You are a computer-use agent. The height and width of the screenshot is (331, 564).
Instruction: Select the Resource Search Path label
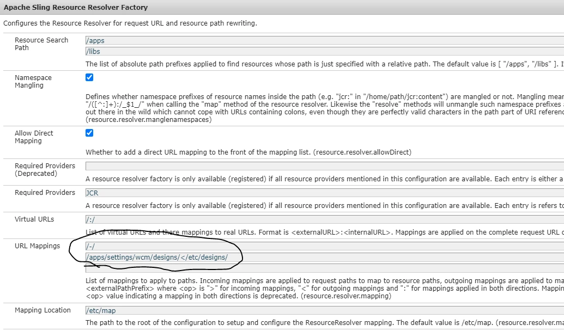point(41,44)
